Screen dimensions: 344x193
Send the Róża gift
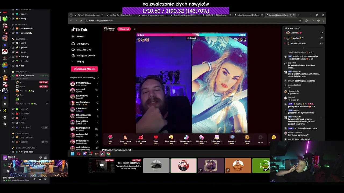(110, 139)
